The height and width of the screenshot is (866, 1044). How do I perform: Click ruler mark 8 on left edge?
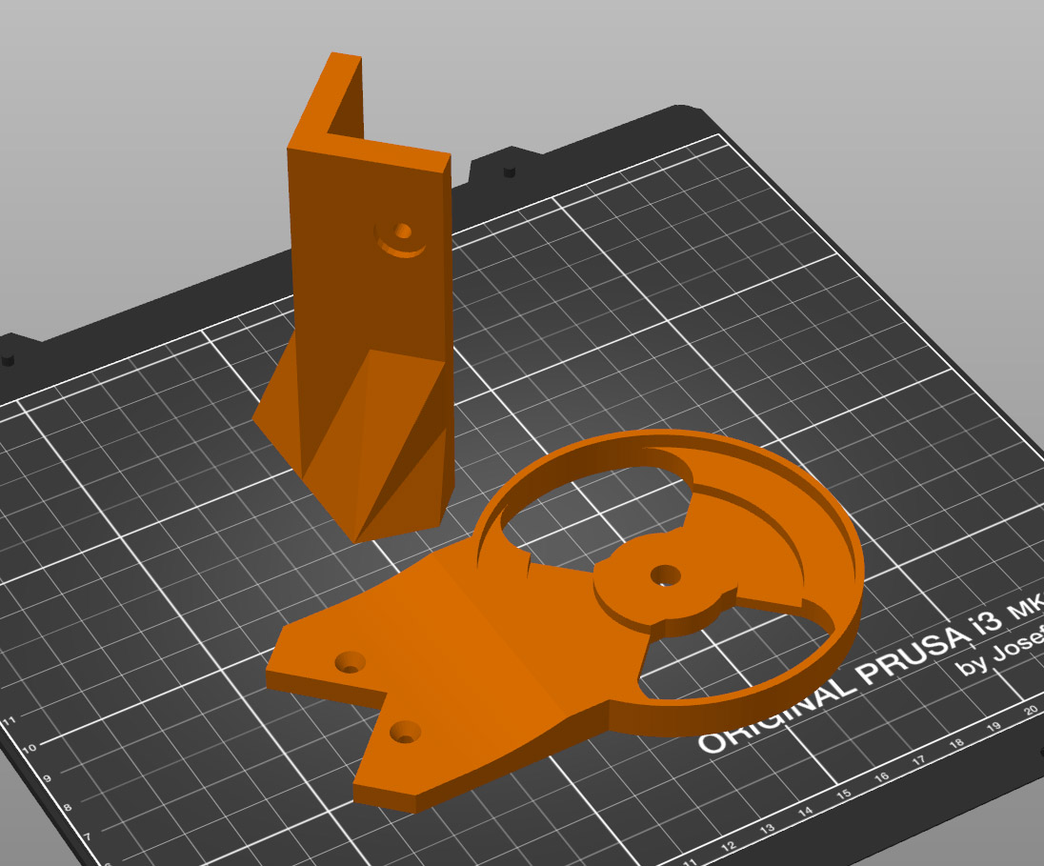pyautogui.click(x=68, y=808)
